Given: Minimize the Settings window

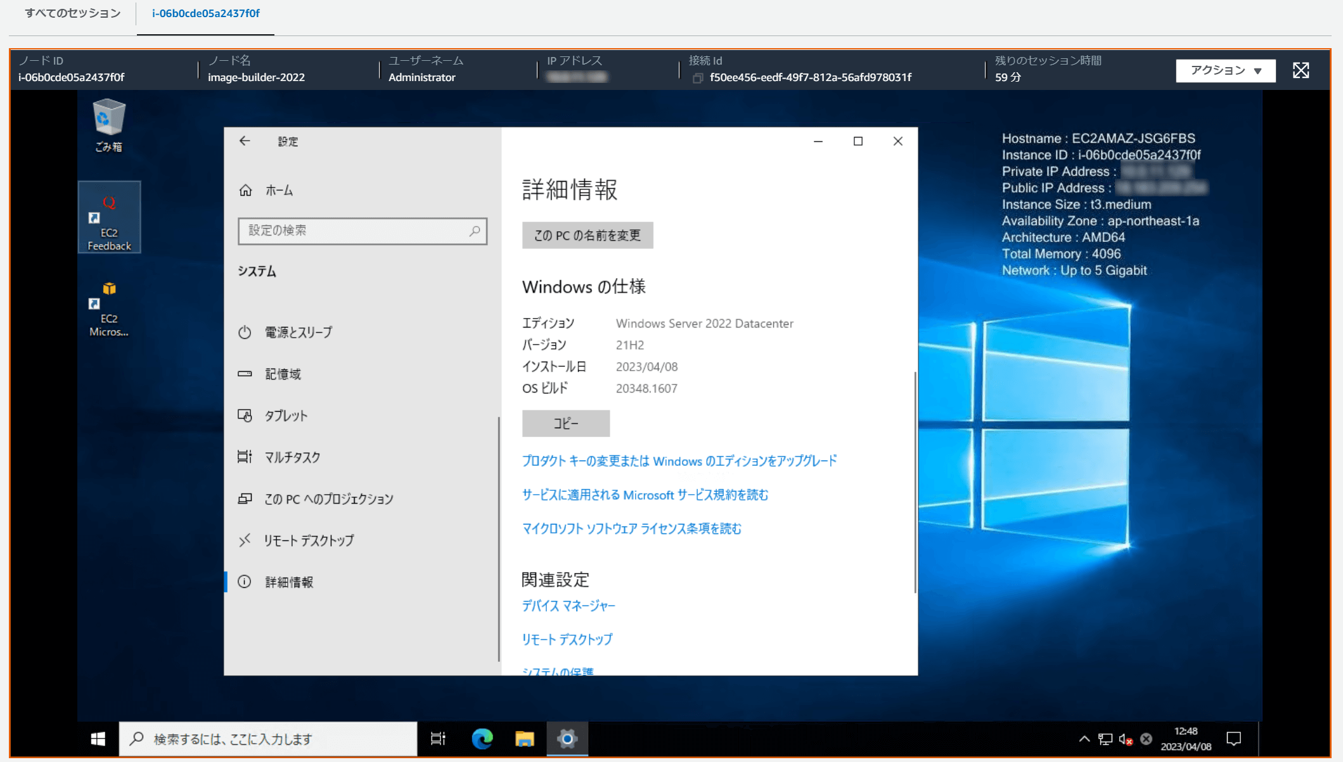Looking at the screenshot, I should point(818,141).
